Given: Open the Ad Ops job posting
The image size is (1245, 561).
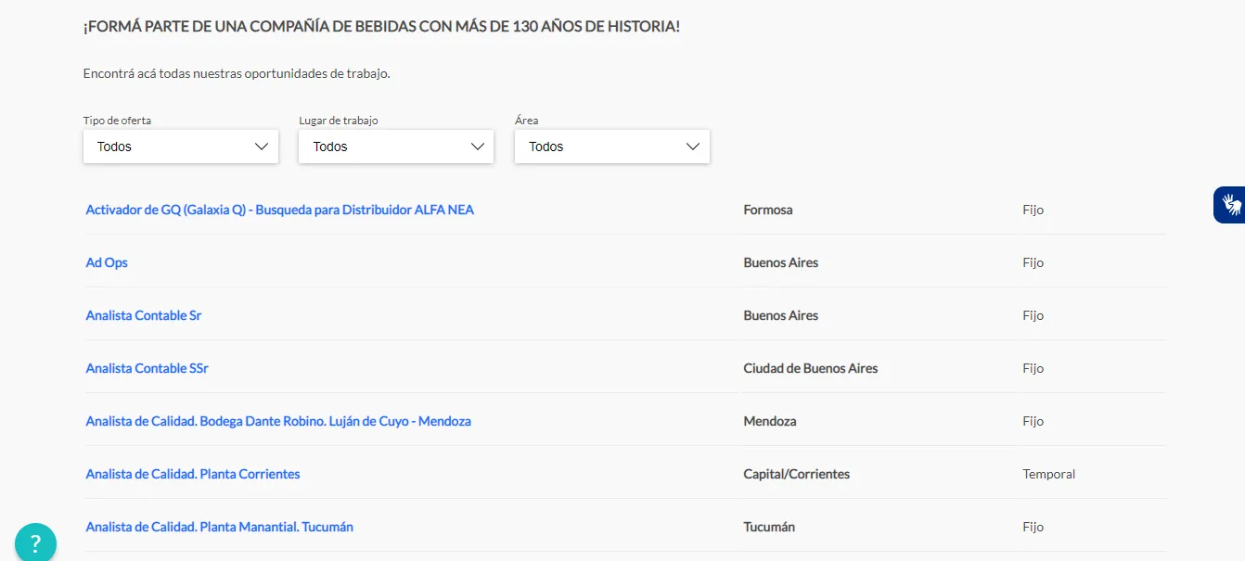Looking at the screenshot, I should (107, 262).
